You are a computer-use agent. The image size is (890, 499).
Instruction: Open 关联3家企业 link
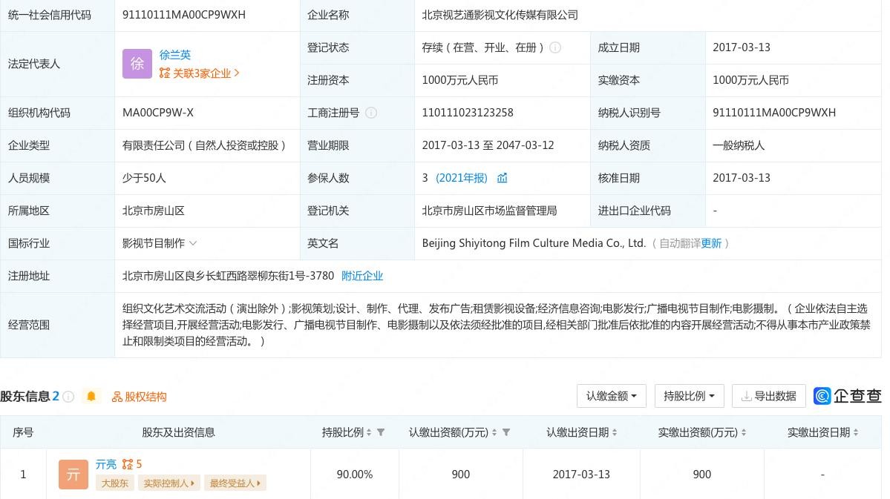pyautogui.click(x=200, y=73)
